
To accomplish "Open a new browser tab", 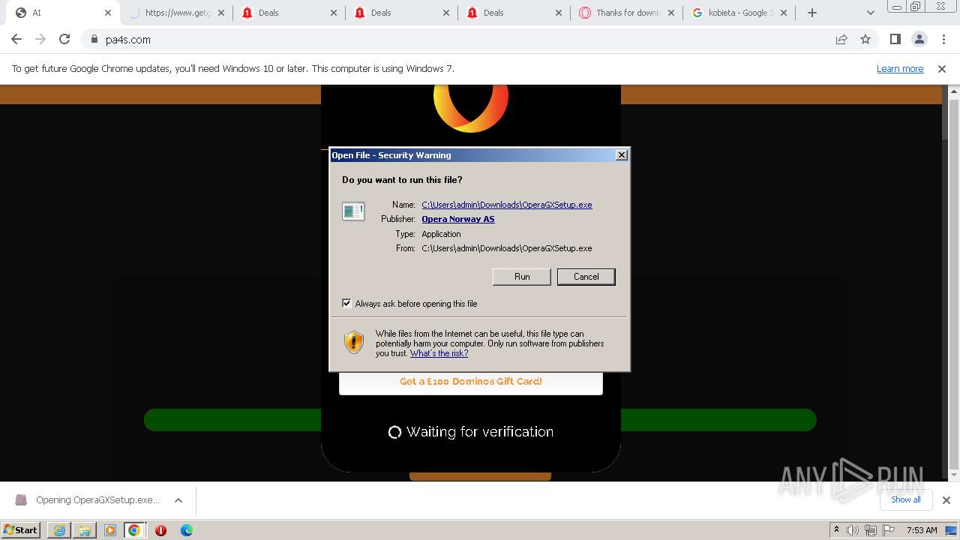I will (x=812, y=13).
